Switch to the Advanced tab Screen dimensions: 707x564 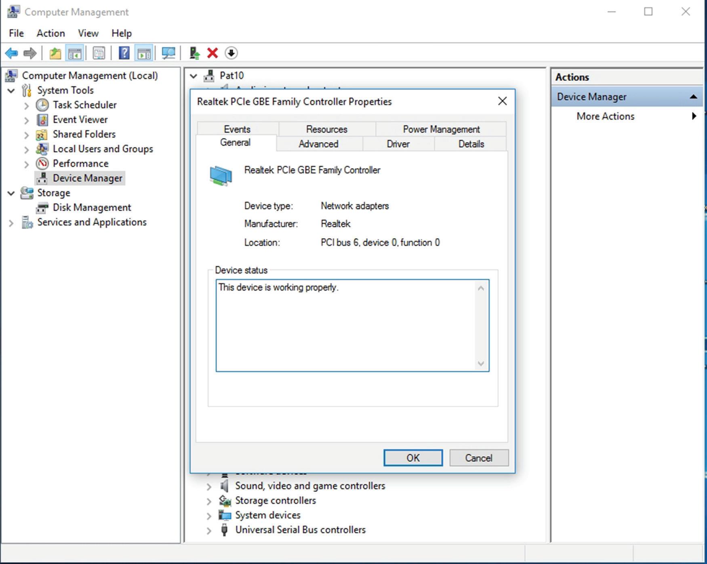[x=319, y=144]
